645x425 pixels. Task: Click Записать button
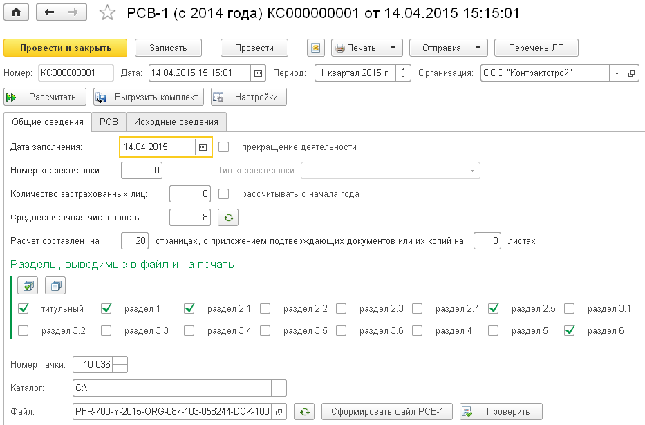(168, 48)
